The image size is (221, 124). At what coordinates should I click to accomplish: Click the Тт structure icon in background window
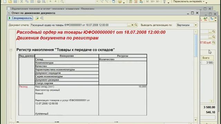(x=212, y=19)
